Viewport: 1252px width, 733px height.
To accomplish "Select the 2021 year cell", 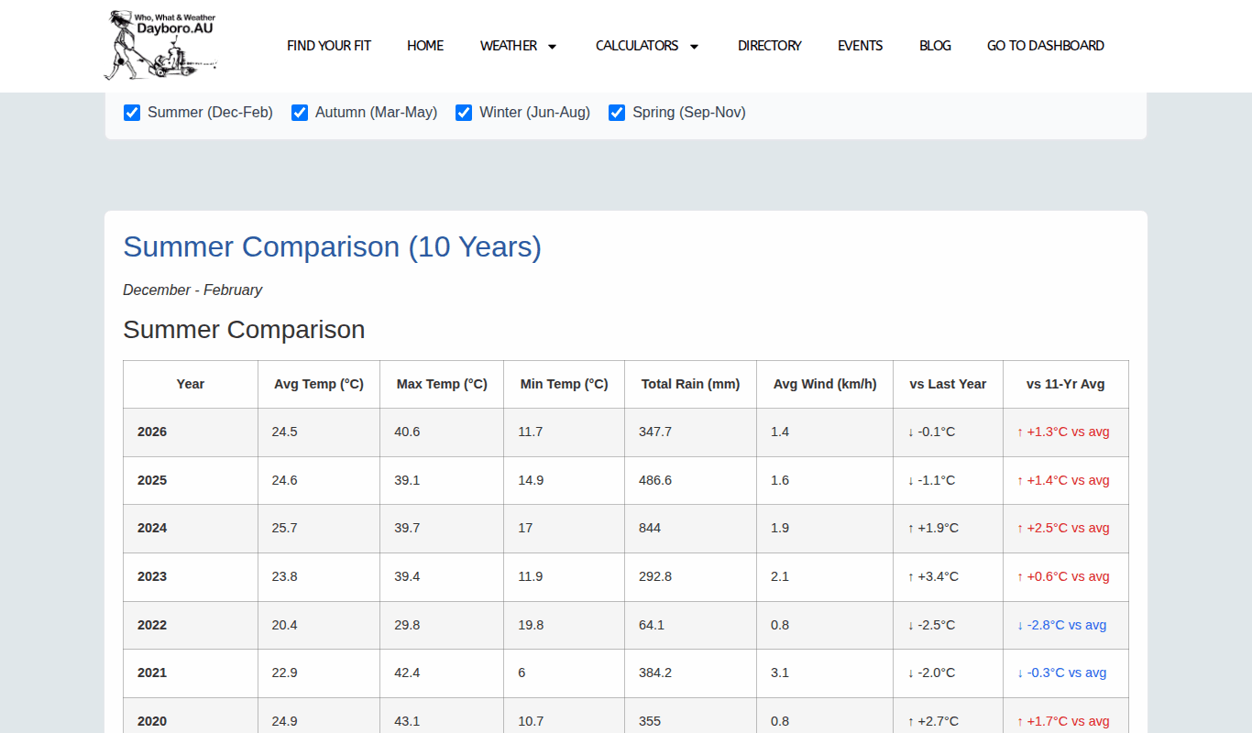I will 191,673.
